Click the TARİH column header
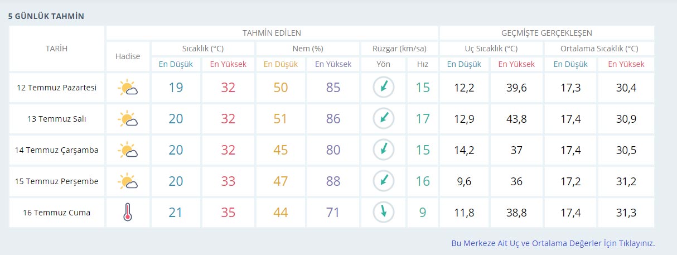The image size is (677, 255). (x=56, y=49)
